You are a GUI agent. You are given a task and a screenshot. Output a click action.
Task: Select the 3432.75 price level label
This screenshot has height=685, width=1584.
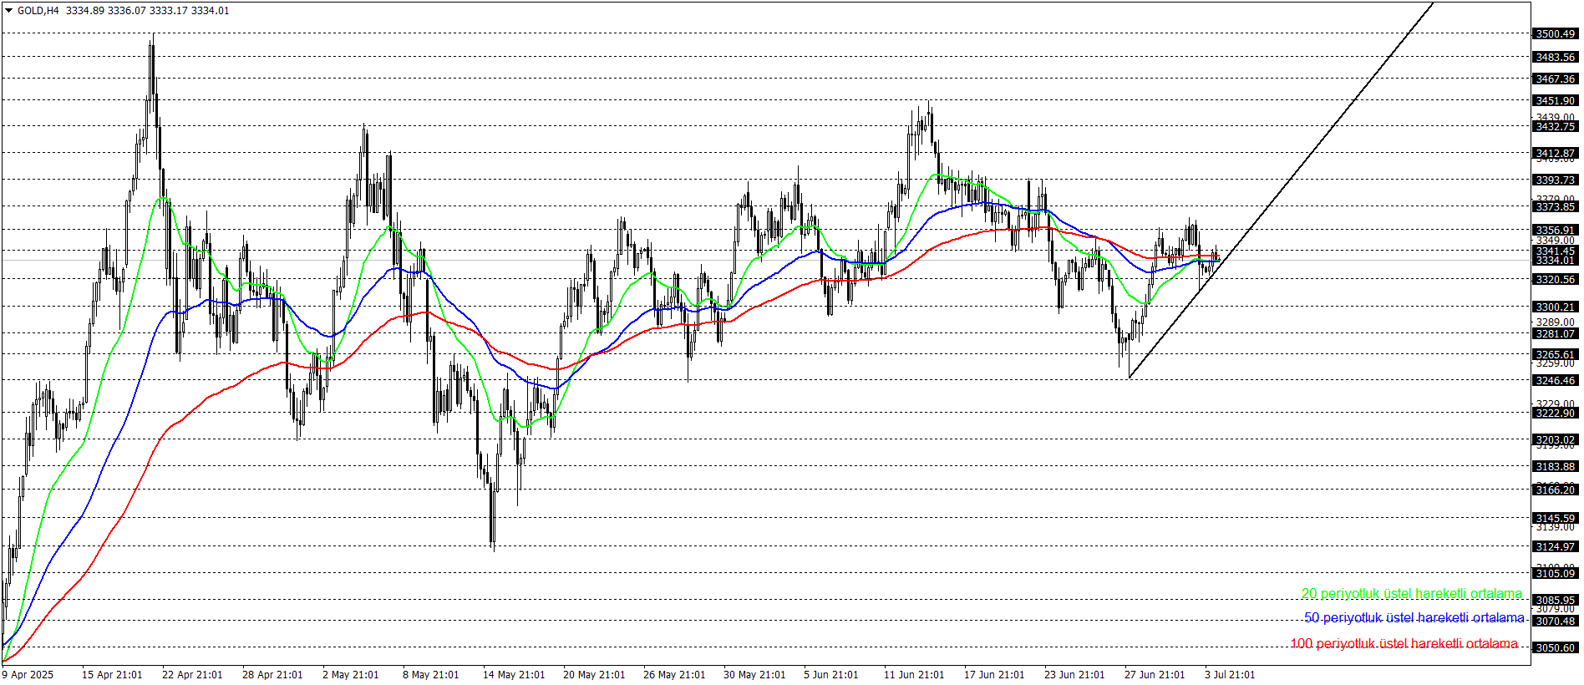1556,127
